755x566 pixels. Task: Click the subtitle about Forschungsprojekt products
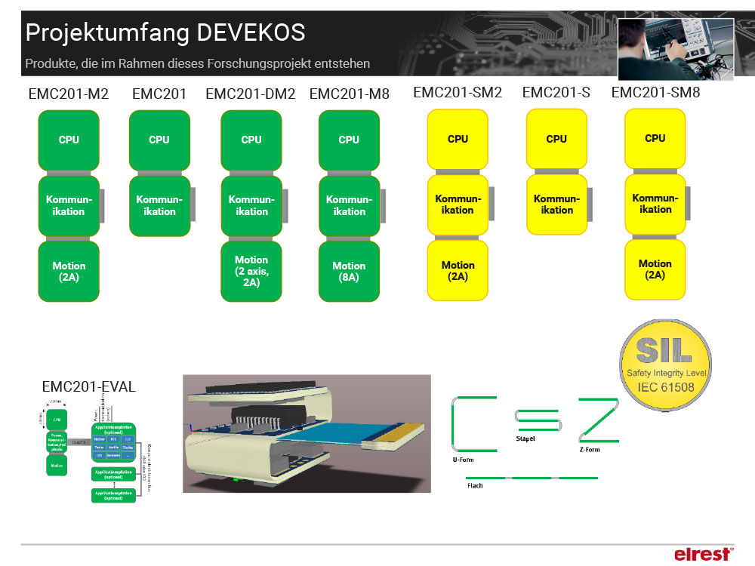pyautogui.click(x=198, y=63)
